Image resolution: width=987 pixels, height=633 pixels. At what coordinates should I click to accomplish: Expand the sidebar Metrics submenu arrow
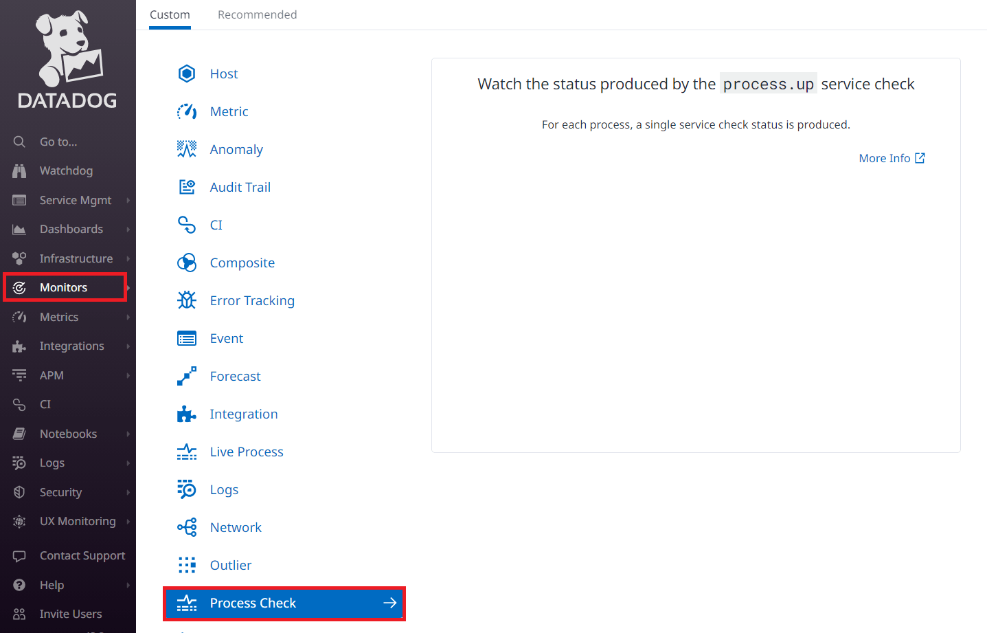(x=128, y=317)
